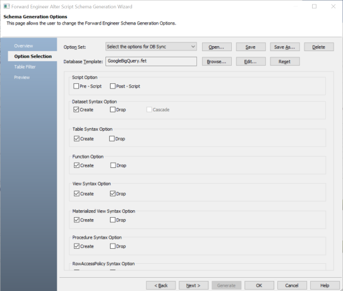This screenshot has width=343, height=291.
Task: Click the Database Template text field
Action: pyautogui.click(x=151, y=61)
